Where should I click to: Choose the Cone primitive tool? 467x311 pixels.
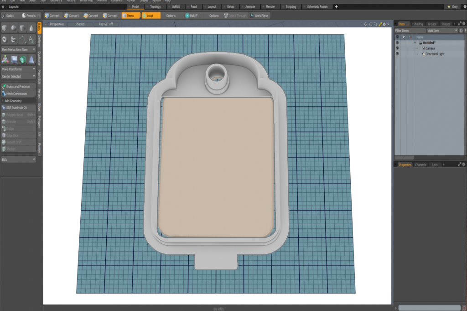click(31, 28)
